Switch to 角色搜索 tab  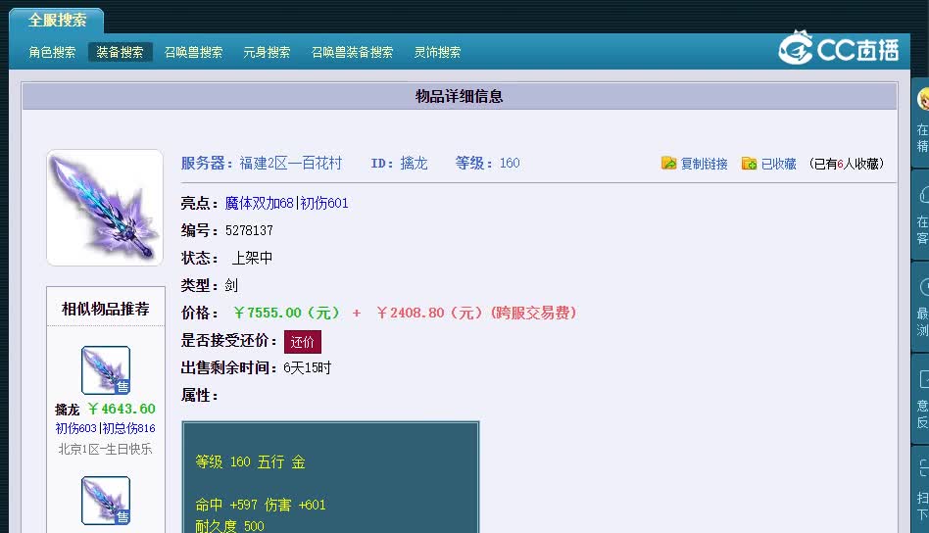click(52, 52)
